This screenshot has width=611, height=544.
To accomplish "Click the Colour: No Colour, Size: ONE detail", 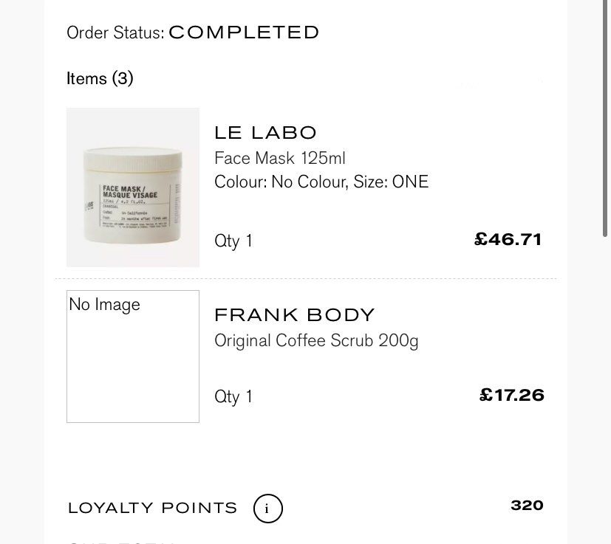I will pyautogui.click(x=321, y=182).
